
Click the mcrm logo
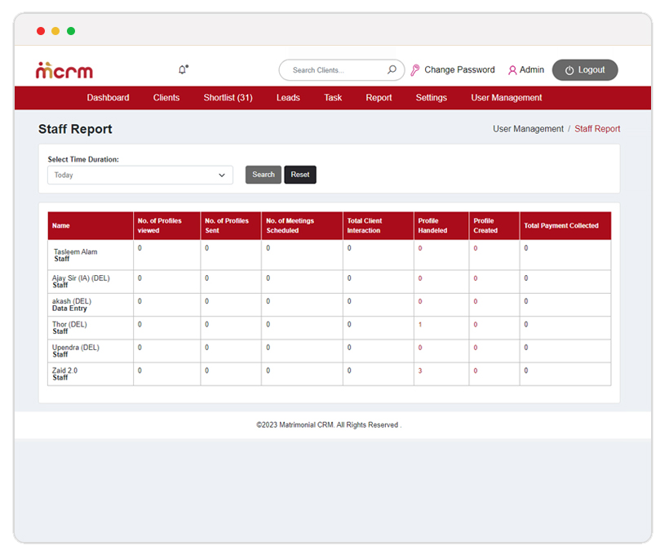click(x=64, y=71)
